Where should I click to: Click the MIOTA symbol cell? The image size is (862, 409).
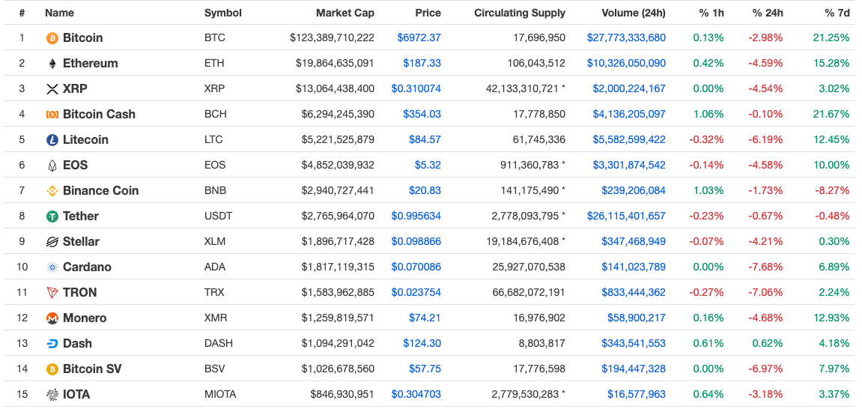tap(220, 394)
